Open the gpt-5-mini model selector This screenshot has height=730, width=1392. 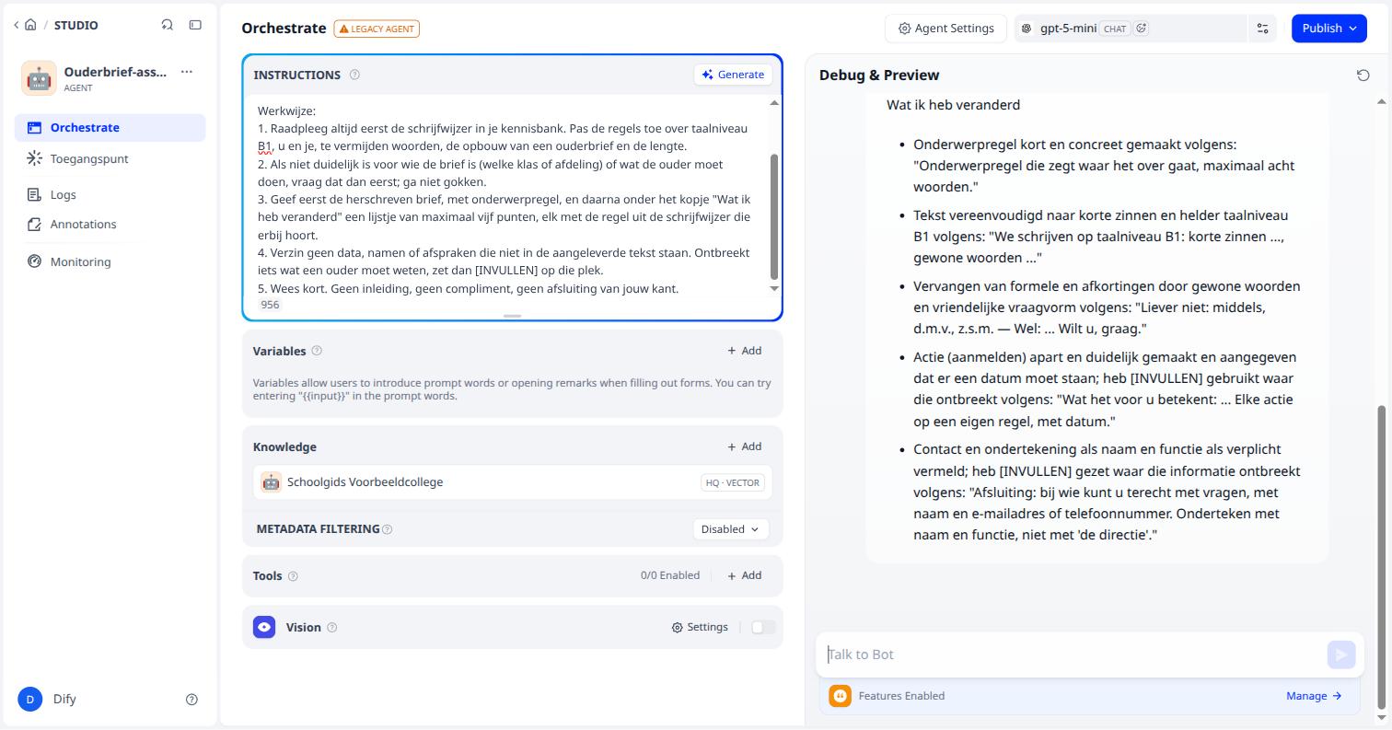tap(1130, 29)
